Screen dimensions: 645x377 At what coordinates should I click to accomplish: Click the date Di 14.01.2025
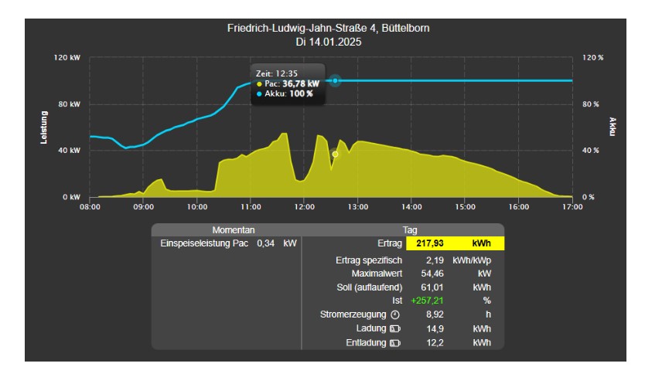coord(328,42)
